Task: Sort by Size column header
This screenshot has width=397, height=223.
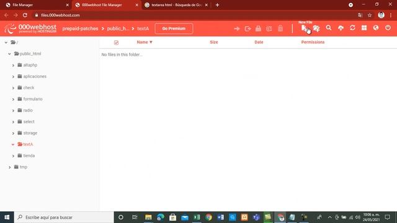Action: click(x=213, y=42)
